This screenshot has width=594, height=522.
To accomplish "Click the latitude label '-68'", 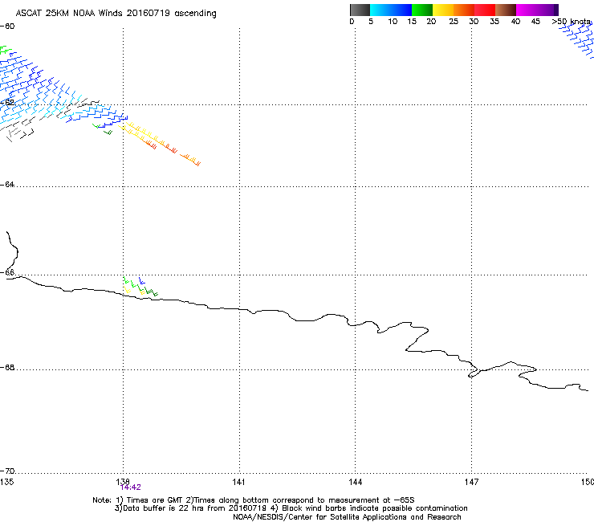I will tap(7, 368).
